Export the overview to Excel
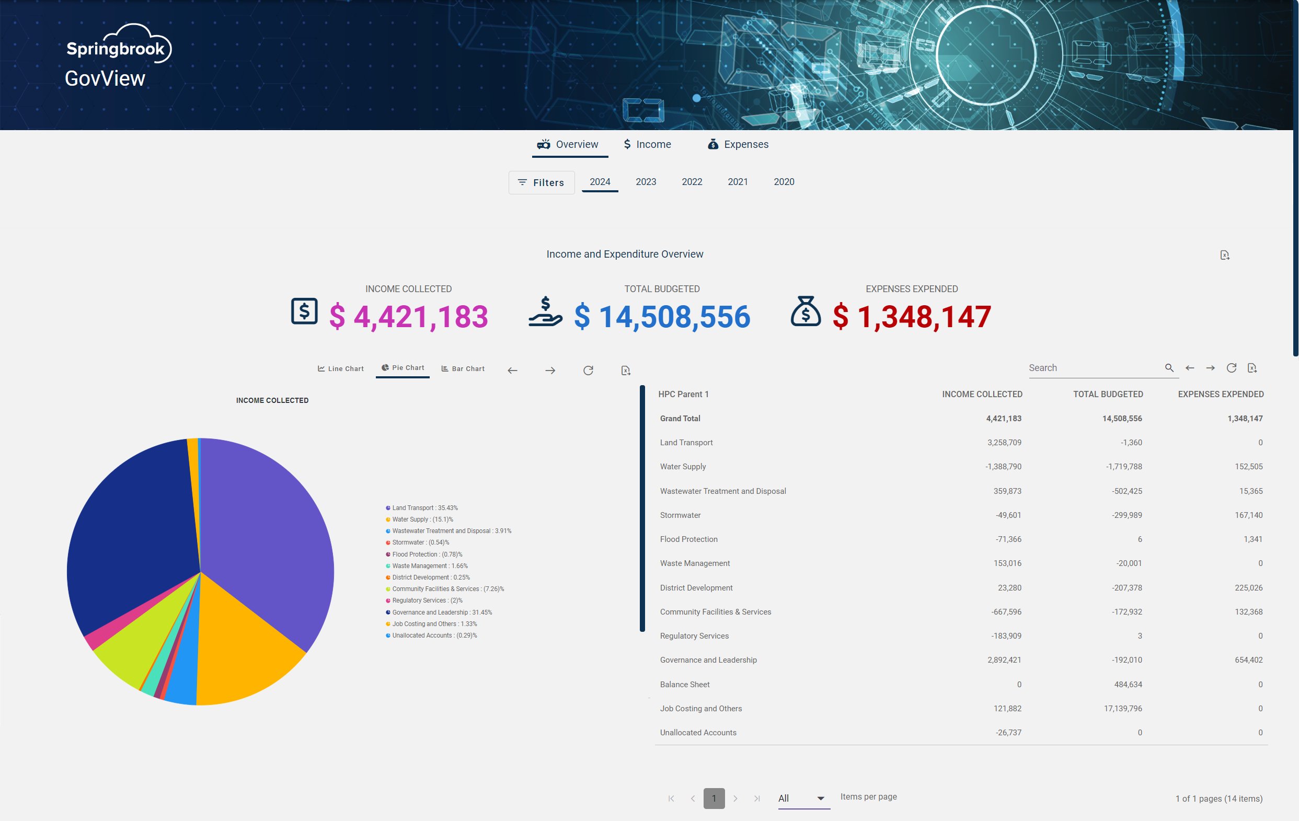Image resolution: width=1299 pixels, height=821 pixels. [x=1225, y=255]
